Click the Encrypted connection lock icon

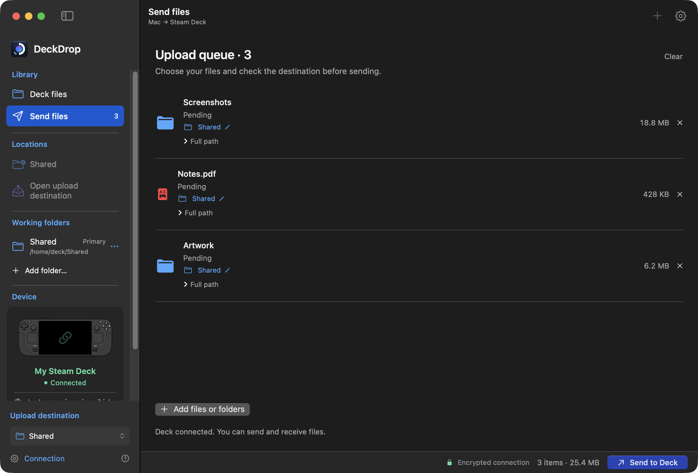pyautogui.click(x=449, y=462)
